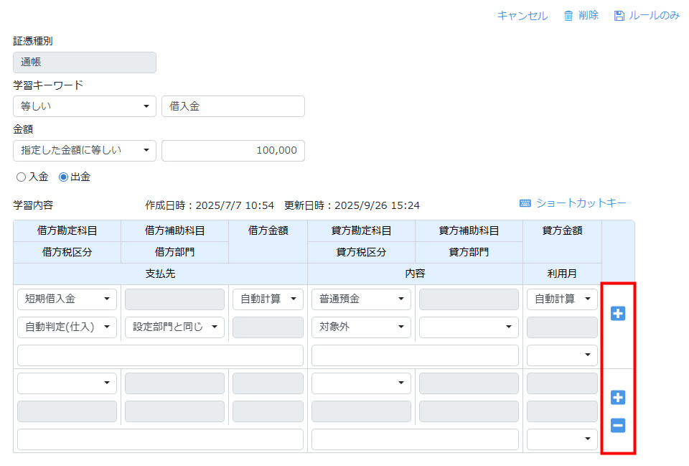The width and height of the screenshot is (689, 466).
Task: Open the 対象外 credit tax dropdown
Action: [x=361, y=327]
